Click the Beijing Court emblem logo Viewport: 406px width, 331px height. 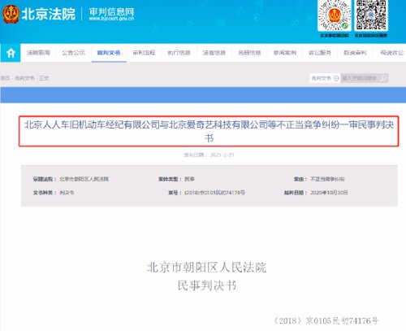(x=11, y=14)
